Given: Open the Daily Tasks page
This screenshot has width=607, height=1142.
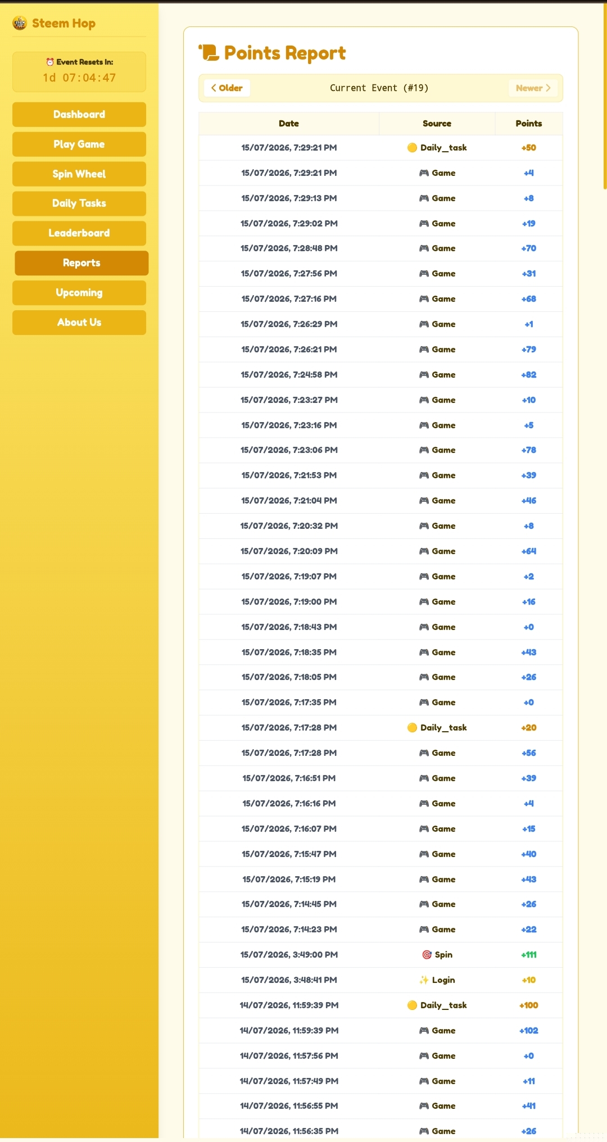Looking at the screenshot, I should [79, 203].
